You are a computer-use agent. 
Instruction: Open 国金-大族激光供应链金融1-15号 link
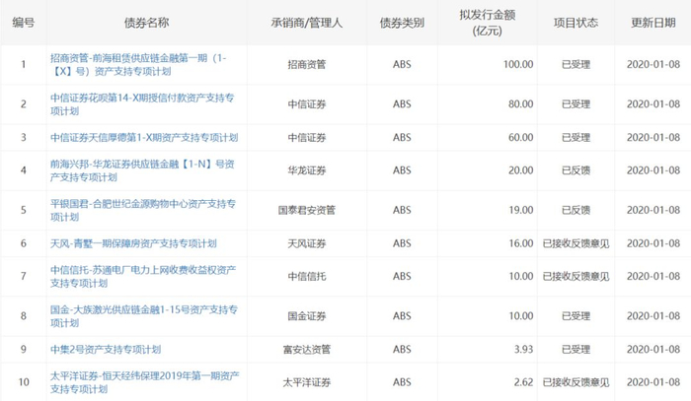[x=144, y=316]
